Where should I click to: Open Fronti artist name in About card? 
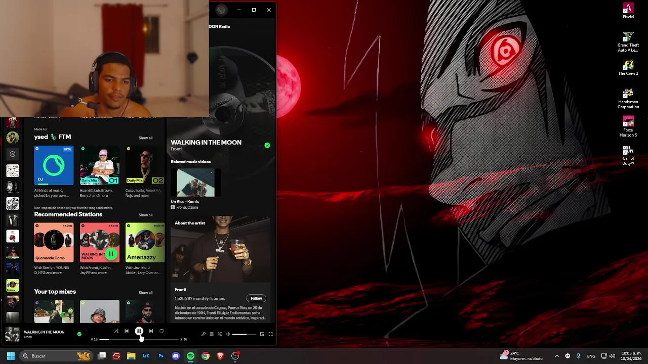tap(180, 289)
